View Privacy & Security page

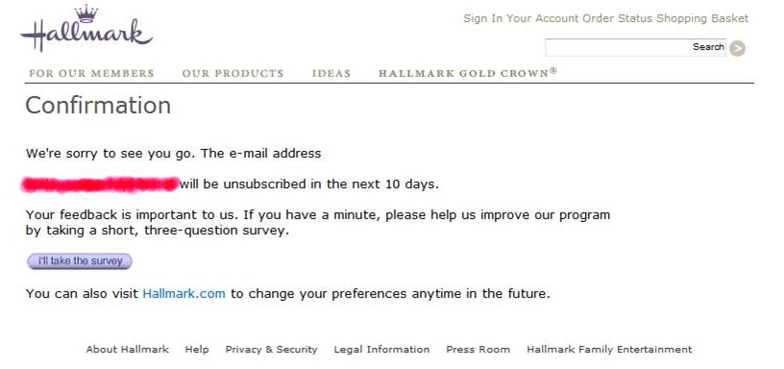[272, 350]
